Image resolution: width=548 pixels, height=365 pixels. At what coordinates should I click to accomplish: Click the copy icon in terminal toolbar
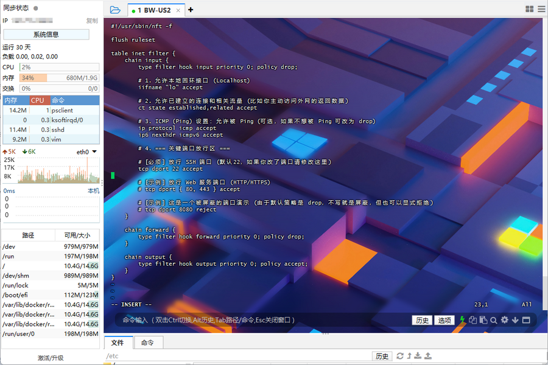pos(472,320)
